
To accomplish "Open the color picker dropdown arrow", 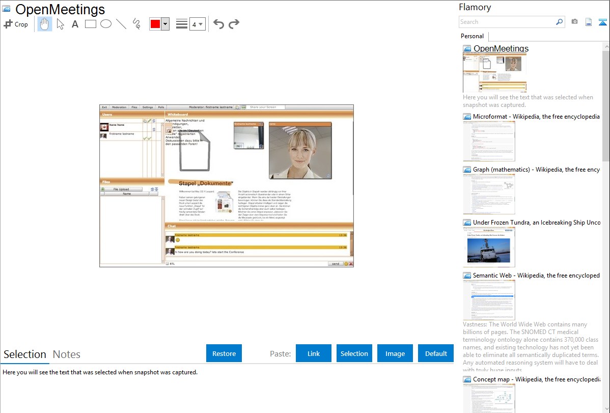I will (165, 24).
